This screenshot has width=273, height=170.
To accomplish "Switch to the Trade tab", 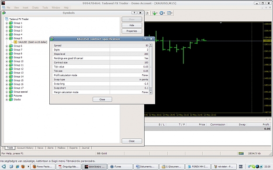I will pyautogui.click(x=10, y=148).
